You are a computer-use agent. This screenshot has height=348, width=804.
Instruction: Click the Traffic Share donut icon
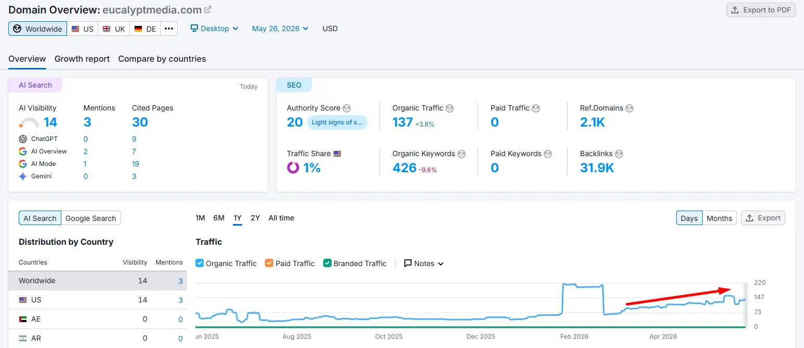[293, 168]
